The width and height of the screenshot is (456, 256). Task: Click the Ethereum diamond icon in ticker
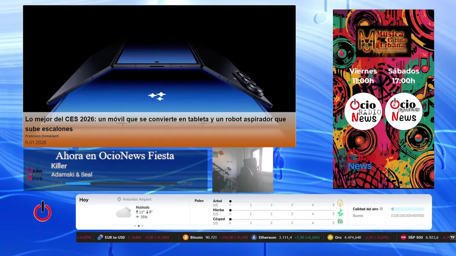coord(254,238)
